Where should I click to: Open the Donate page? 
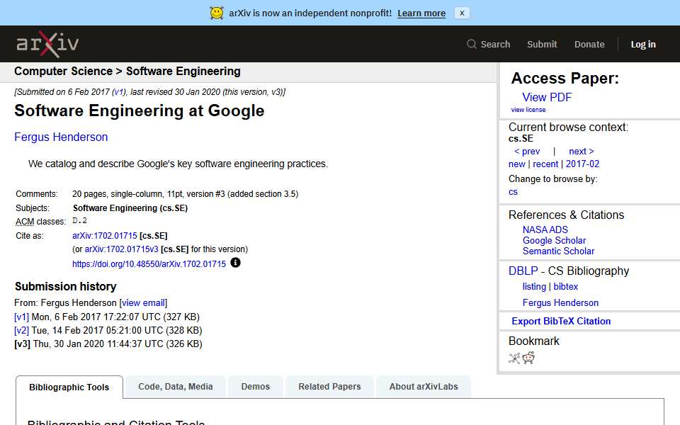click(x=589, y=44)
